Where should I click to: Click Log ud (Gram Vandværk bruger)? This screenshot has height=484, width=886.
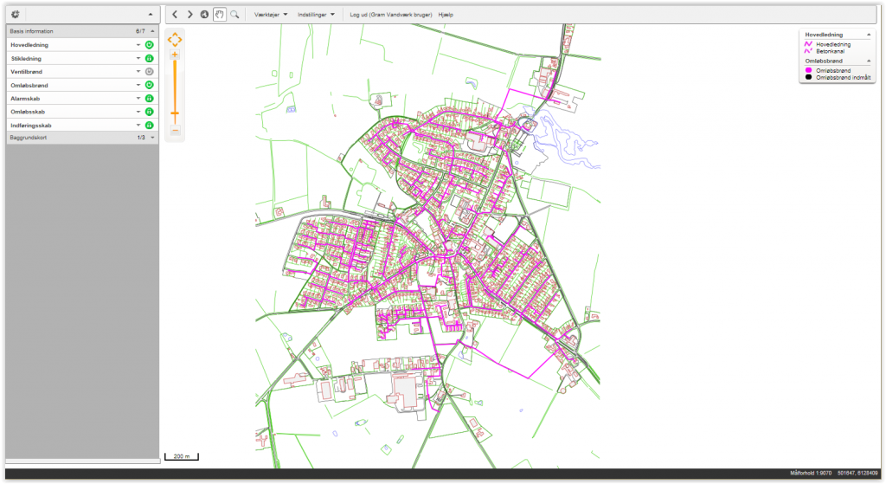pyautogui.click(x=390, y=15)
